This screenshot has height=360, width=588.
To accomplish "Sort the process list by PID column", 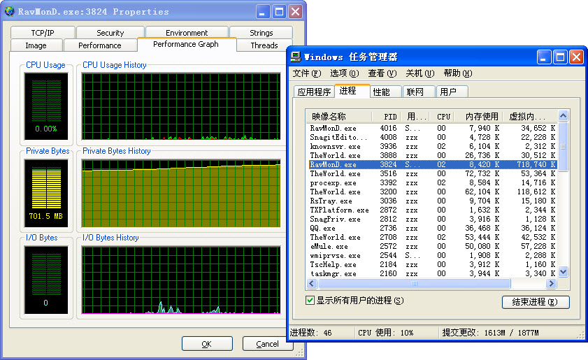I will 390,117.
